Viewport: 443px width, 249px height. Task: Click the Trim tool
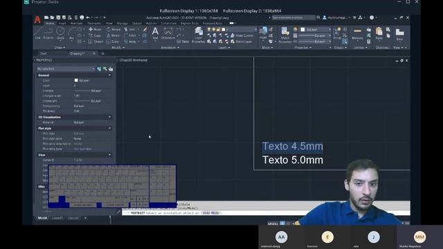coord(129,29)
